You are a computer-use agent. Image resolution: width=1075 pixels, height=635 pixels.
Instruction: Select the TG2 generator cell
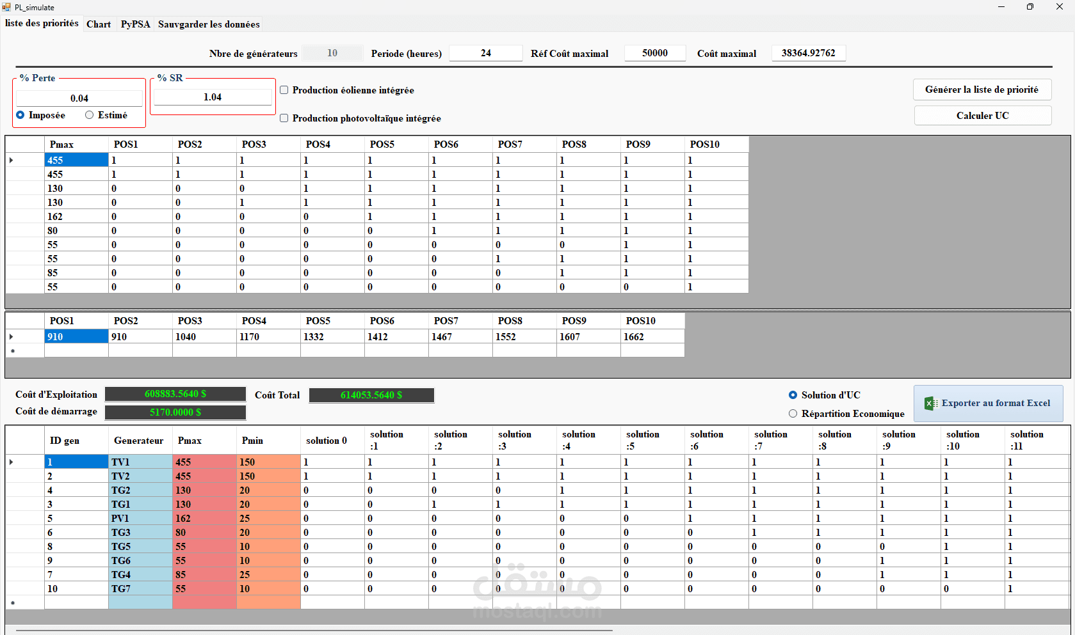[140, 490]
